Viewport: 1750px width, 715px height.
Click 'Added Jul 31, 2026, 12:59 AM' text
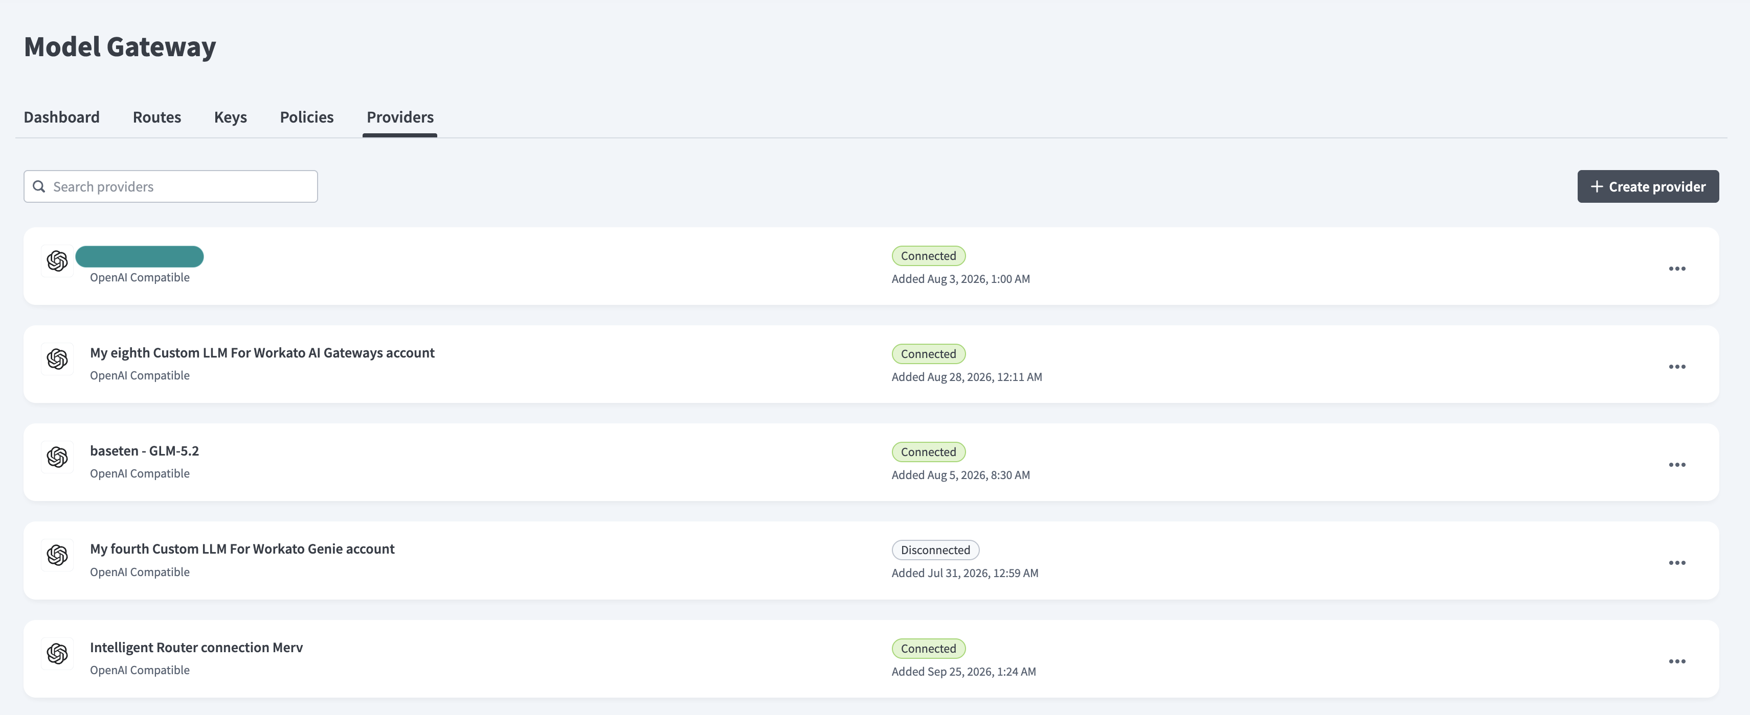(x=964, y=573)
